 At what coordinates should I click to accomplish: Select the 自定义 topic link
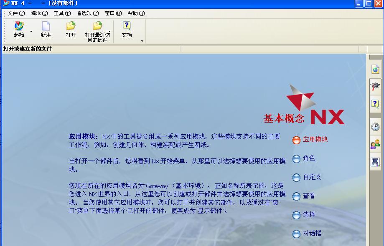click(312, 177)
